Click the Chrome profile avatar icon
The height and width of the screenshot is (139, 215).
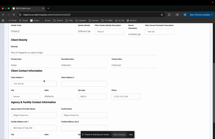pos(185,15)
